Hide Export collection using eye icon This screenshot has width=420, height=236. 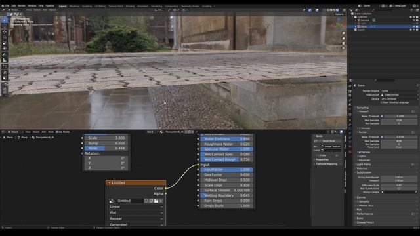tap(414, 29)
